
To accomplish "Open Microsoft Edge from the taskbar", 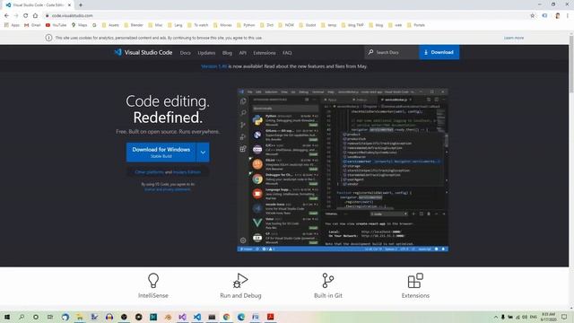I will point(241,317).
